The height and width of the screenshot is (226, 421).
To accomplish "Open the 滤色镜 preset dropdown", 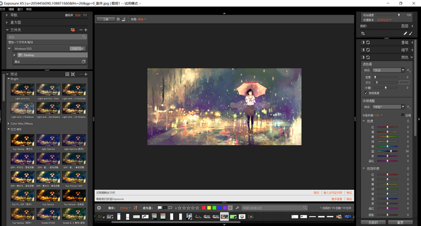I will pyautogui.click(x=389, y=70).
